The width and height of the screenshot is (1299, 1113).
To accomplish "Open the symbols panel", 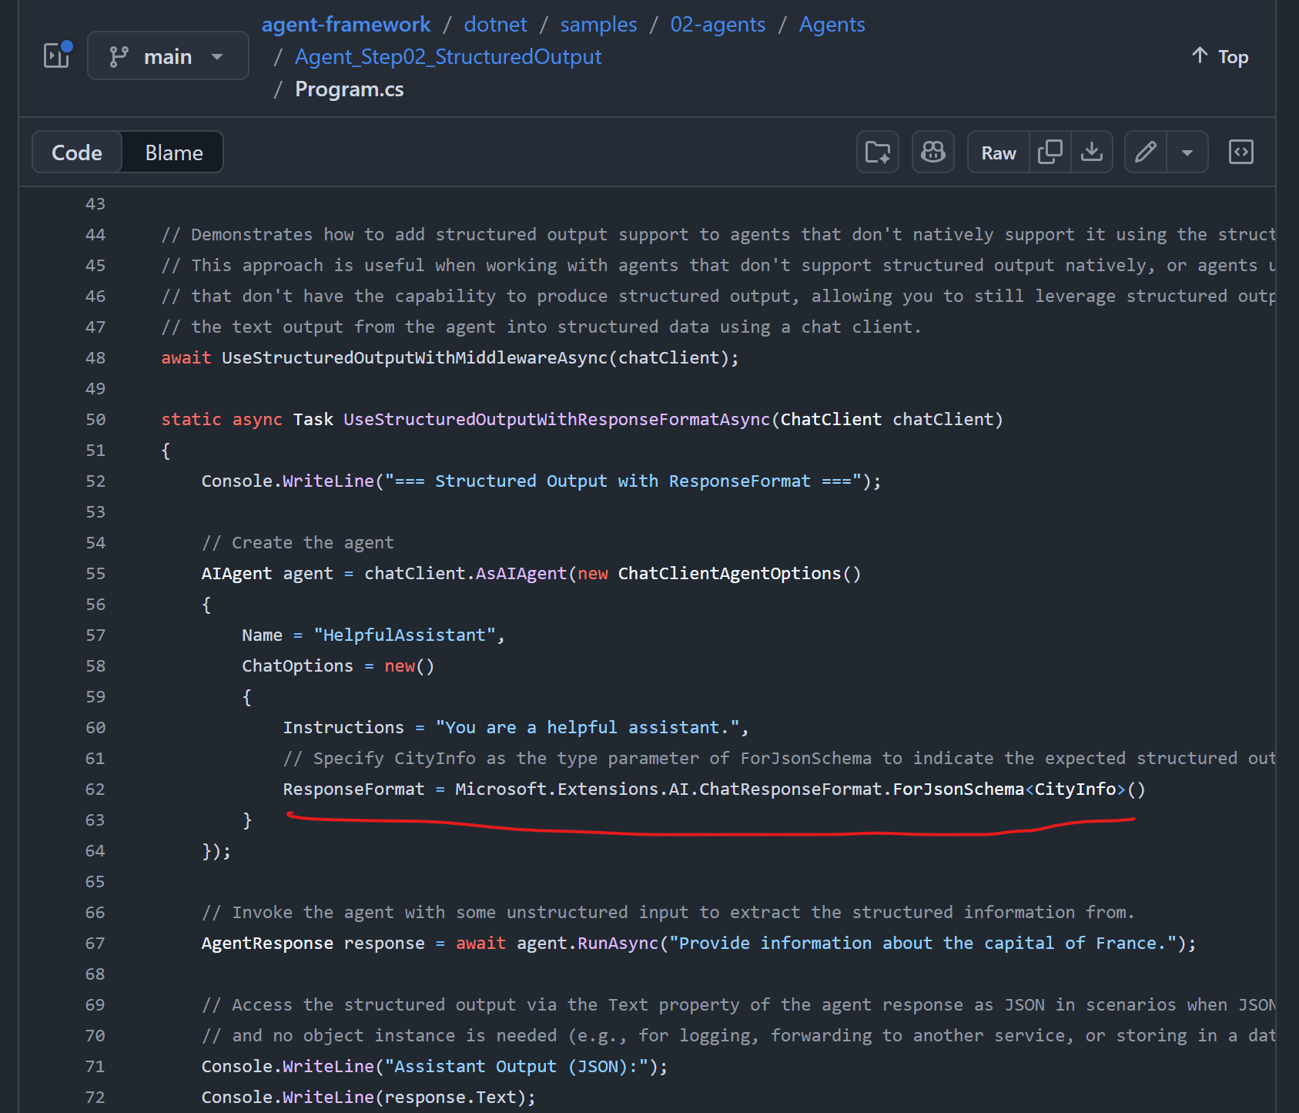I will pyautogui.click(x=1241, y=153).
